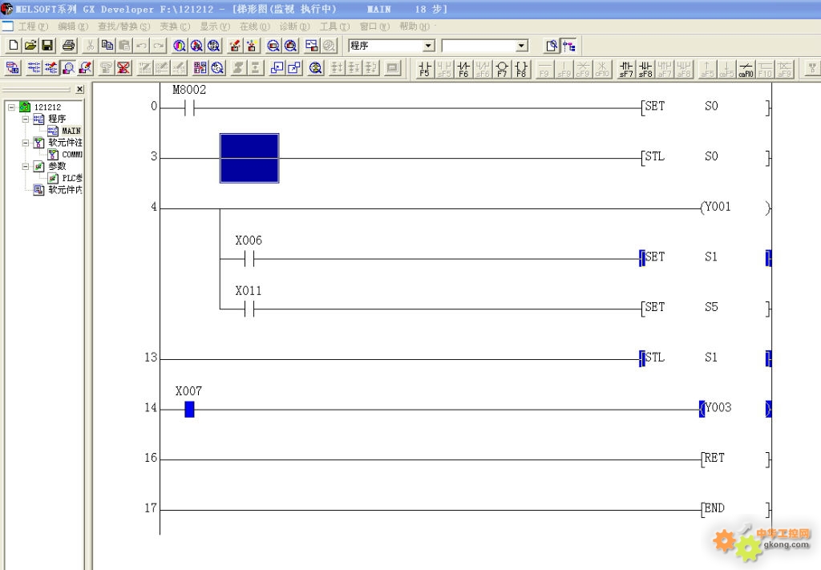Collapse the 121212 project tree root
This screenshot has width=821, height=570.
(x=11, y=107)
